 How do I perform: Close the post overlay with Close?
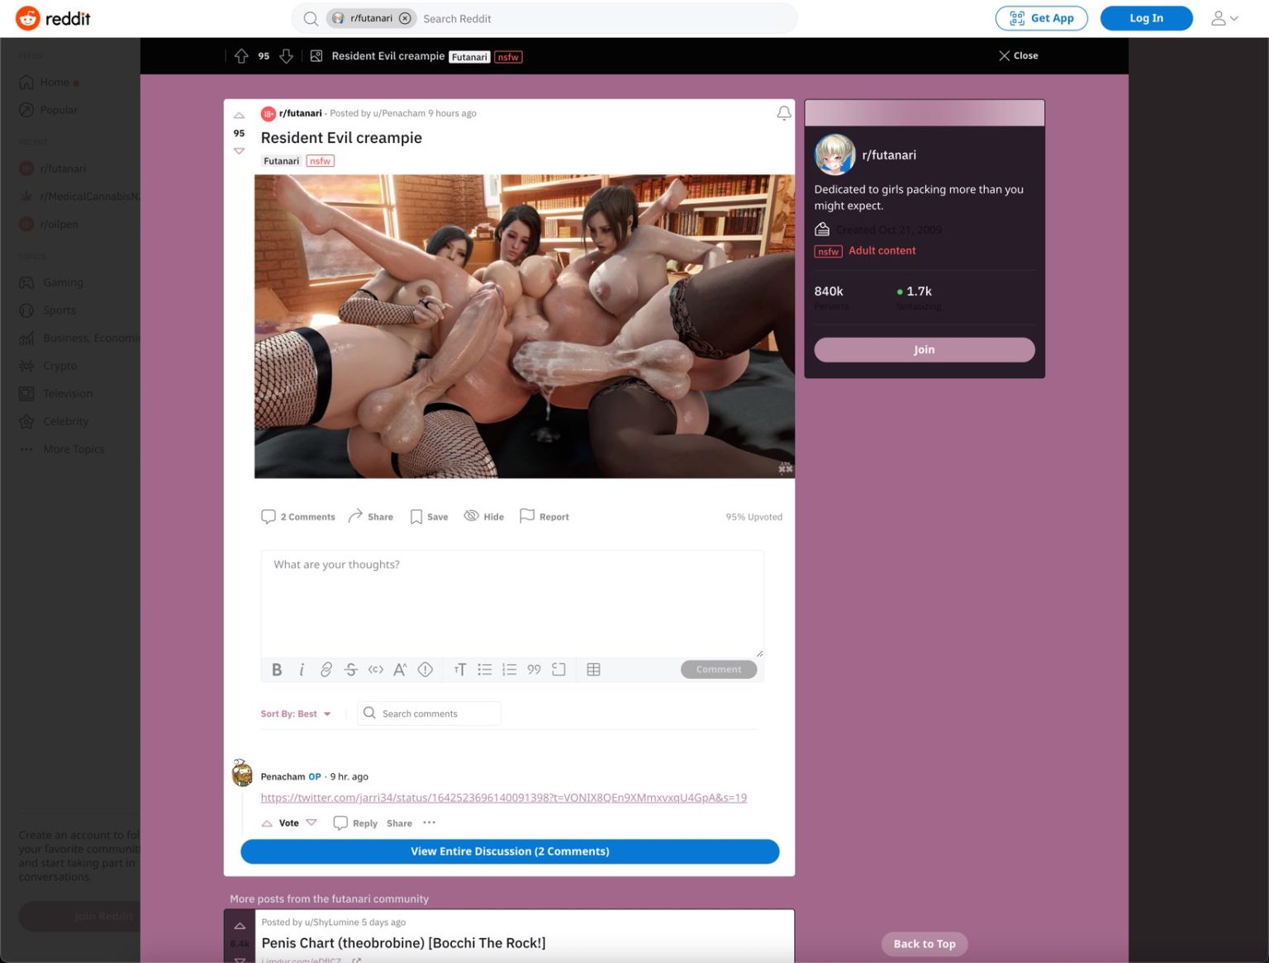coord(1018,56)
